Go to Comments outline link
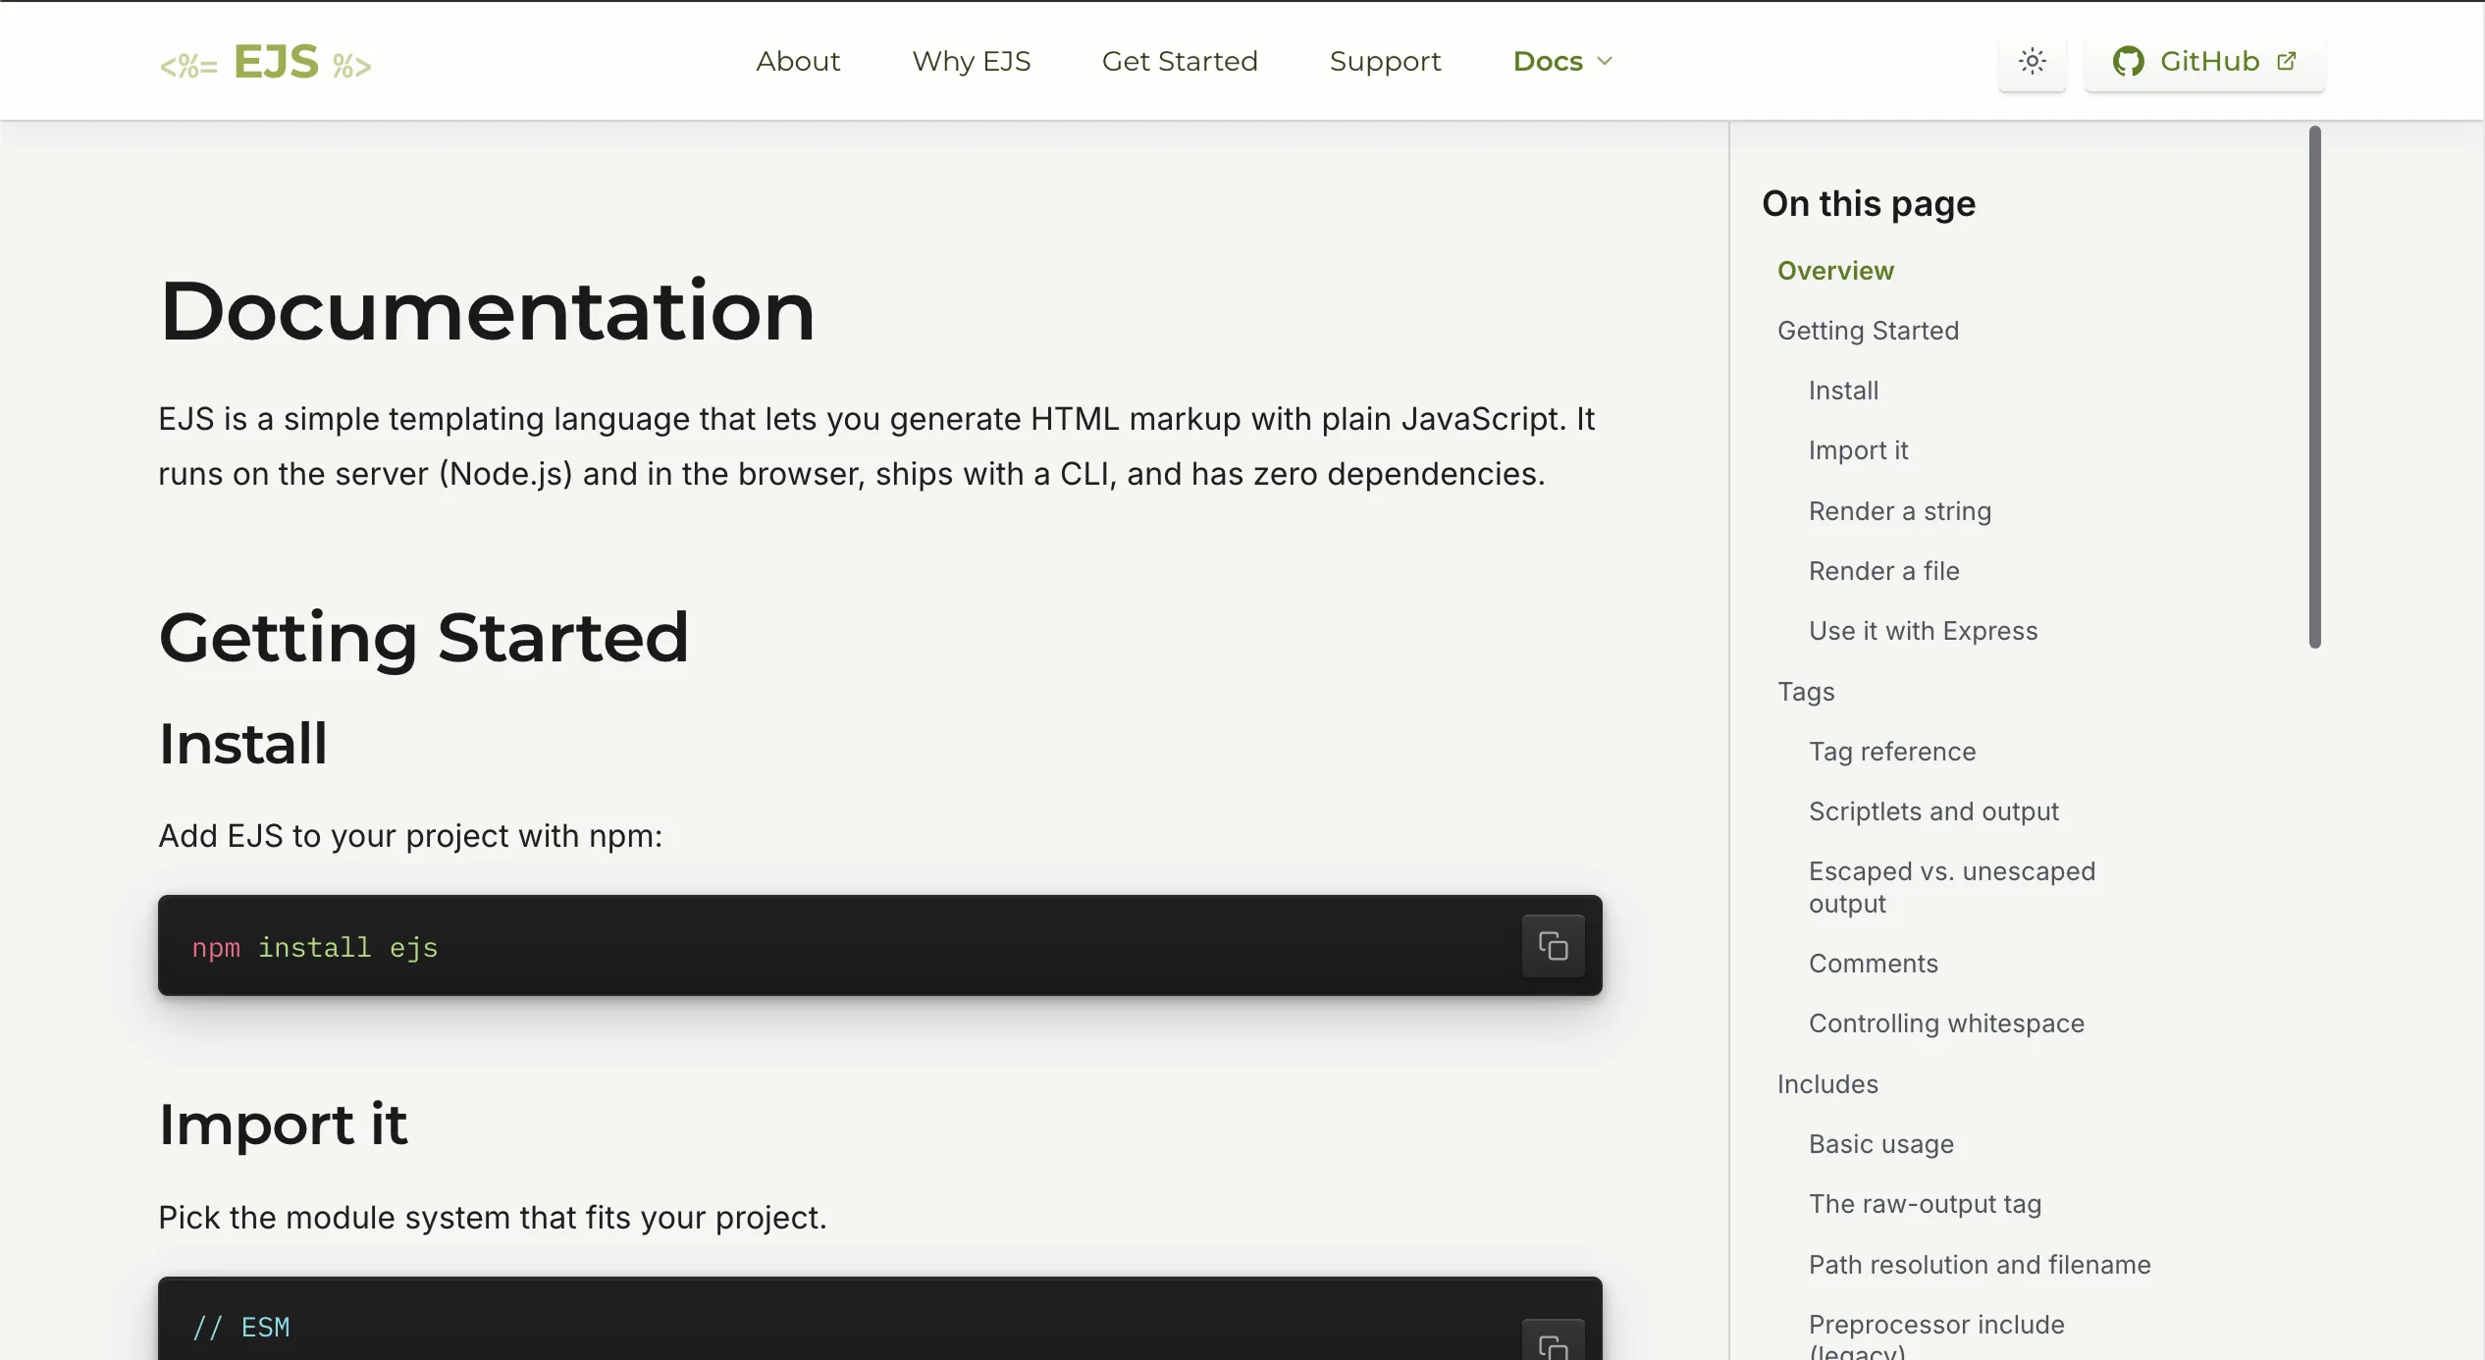Screen dimensions: 2485x1360 click(x=1873, y=964)
